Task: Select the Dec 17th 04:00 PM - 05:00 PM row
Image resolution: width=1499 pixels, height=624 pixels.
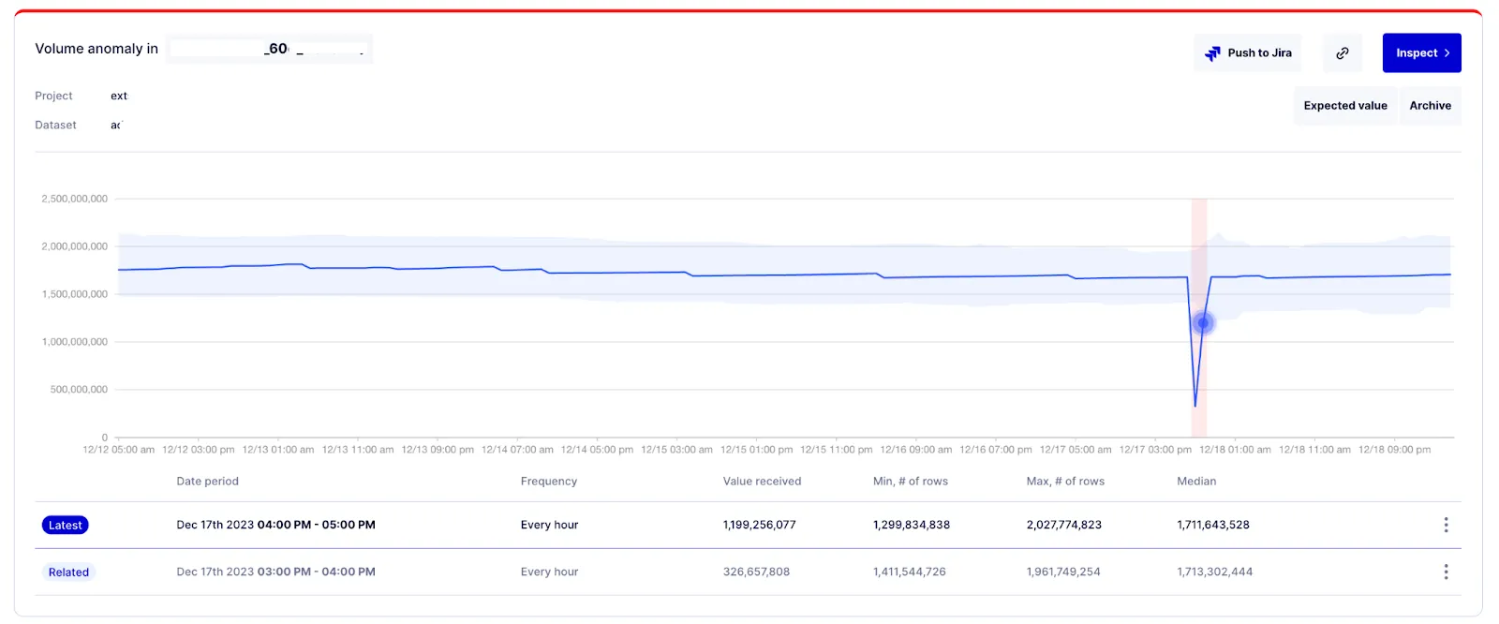Action: [x=275, y=525]
